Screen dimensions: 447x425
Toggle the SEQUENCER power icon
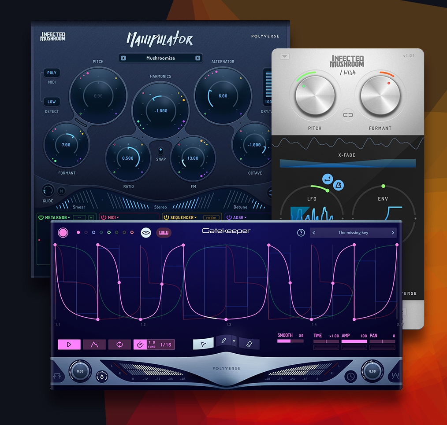(x=166, y=217)
